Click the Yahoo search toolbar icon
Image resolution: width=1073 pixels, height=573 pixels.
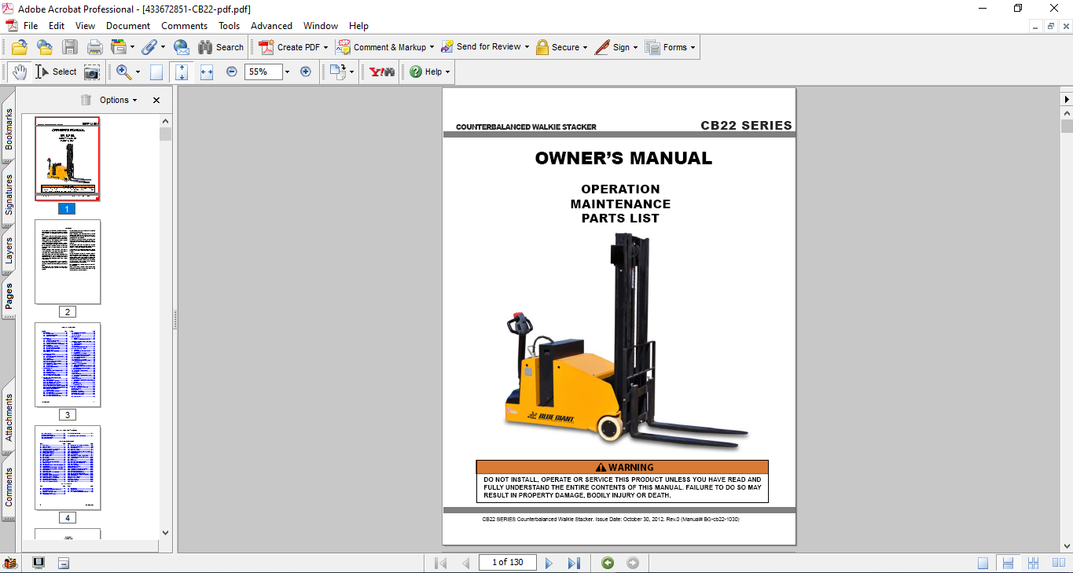click(x=382, y=72)
